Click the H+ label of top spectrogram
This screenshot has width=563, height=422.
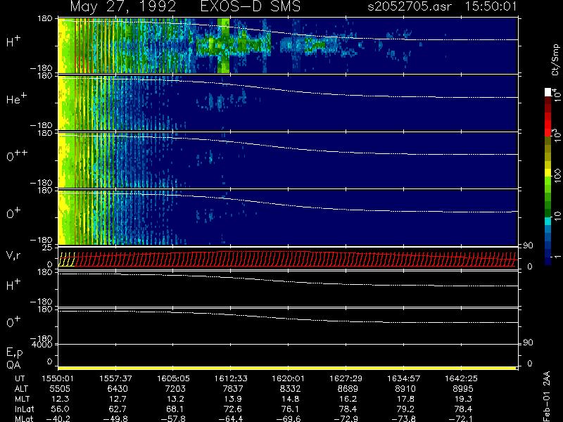[13, 41]
